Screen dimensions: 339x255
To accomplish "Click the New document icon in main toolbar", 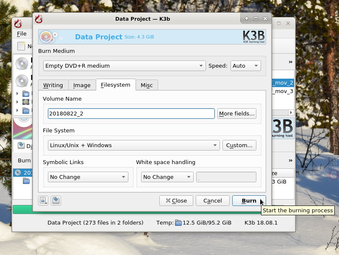I will pos(21,46).
